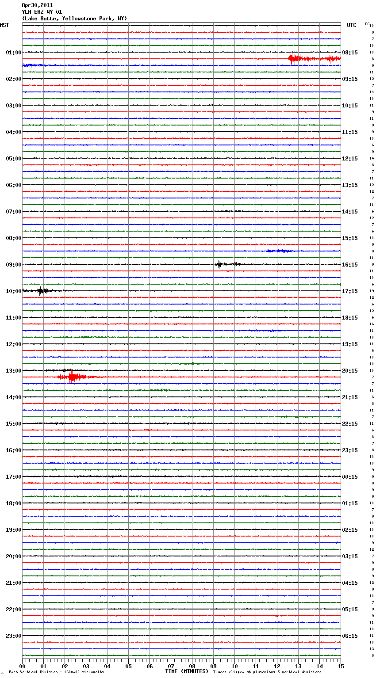Select the 20:00 MST time label
The height and width of the screenshot is (678, 376).
(14, 556)
